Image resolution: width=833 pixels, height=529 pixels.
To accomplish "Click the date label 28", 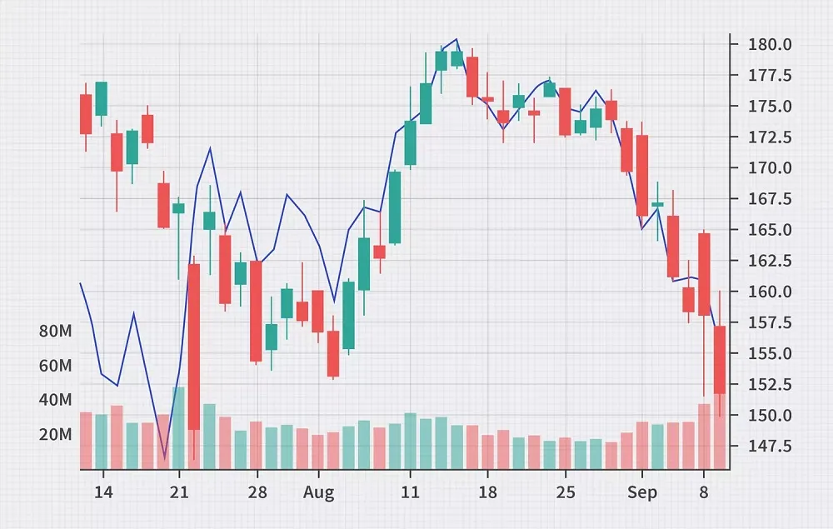I will coord(257,493).
